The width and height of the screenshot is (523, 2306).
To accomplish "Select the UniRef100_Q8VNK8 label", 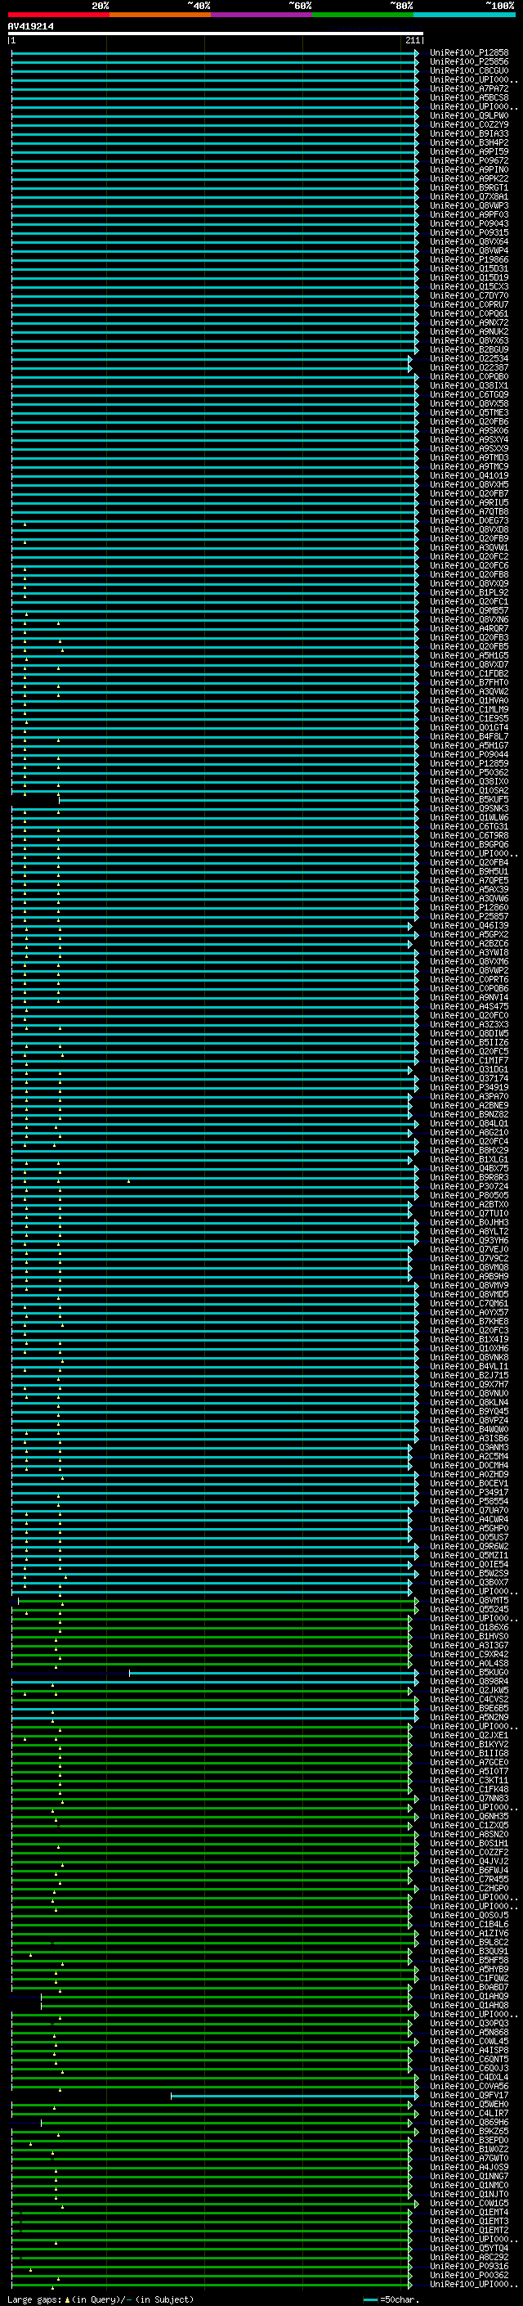I will coord(469,1358).
